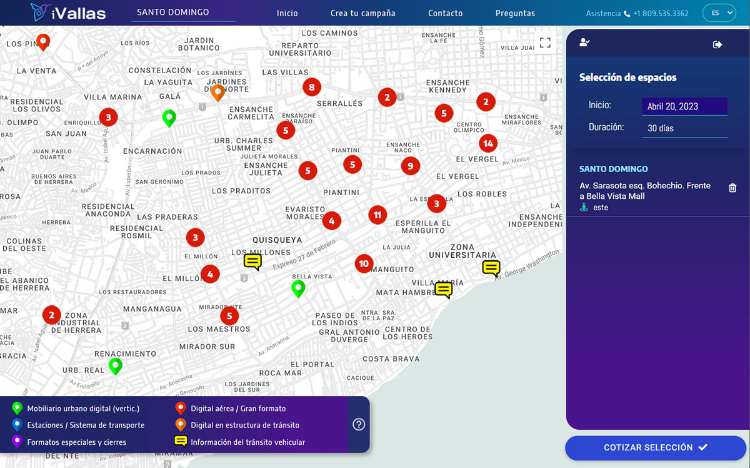Open the ES language dropdown
The height and width of the screenshot is (468, 750).
click(x=718, y=13)
